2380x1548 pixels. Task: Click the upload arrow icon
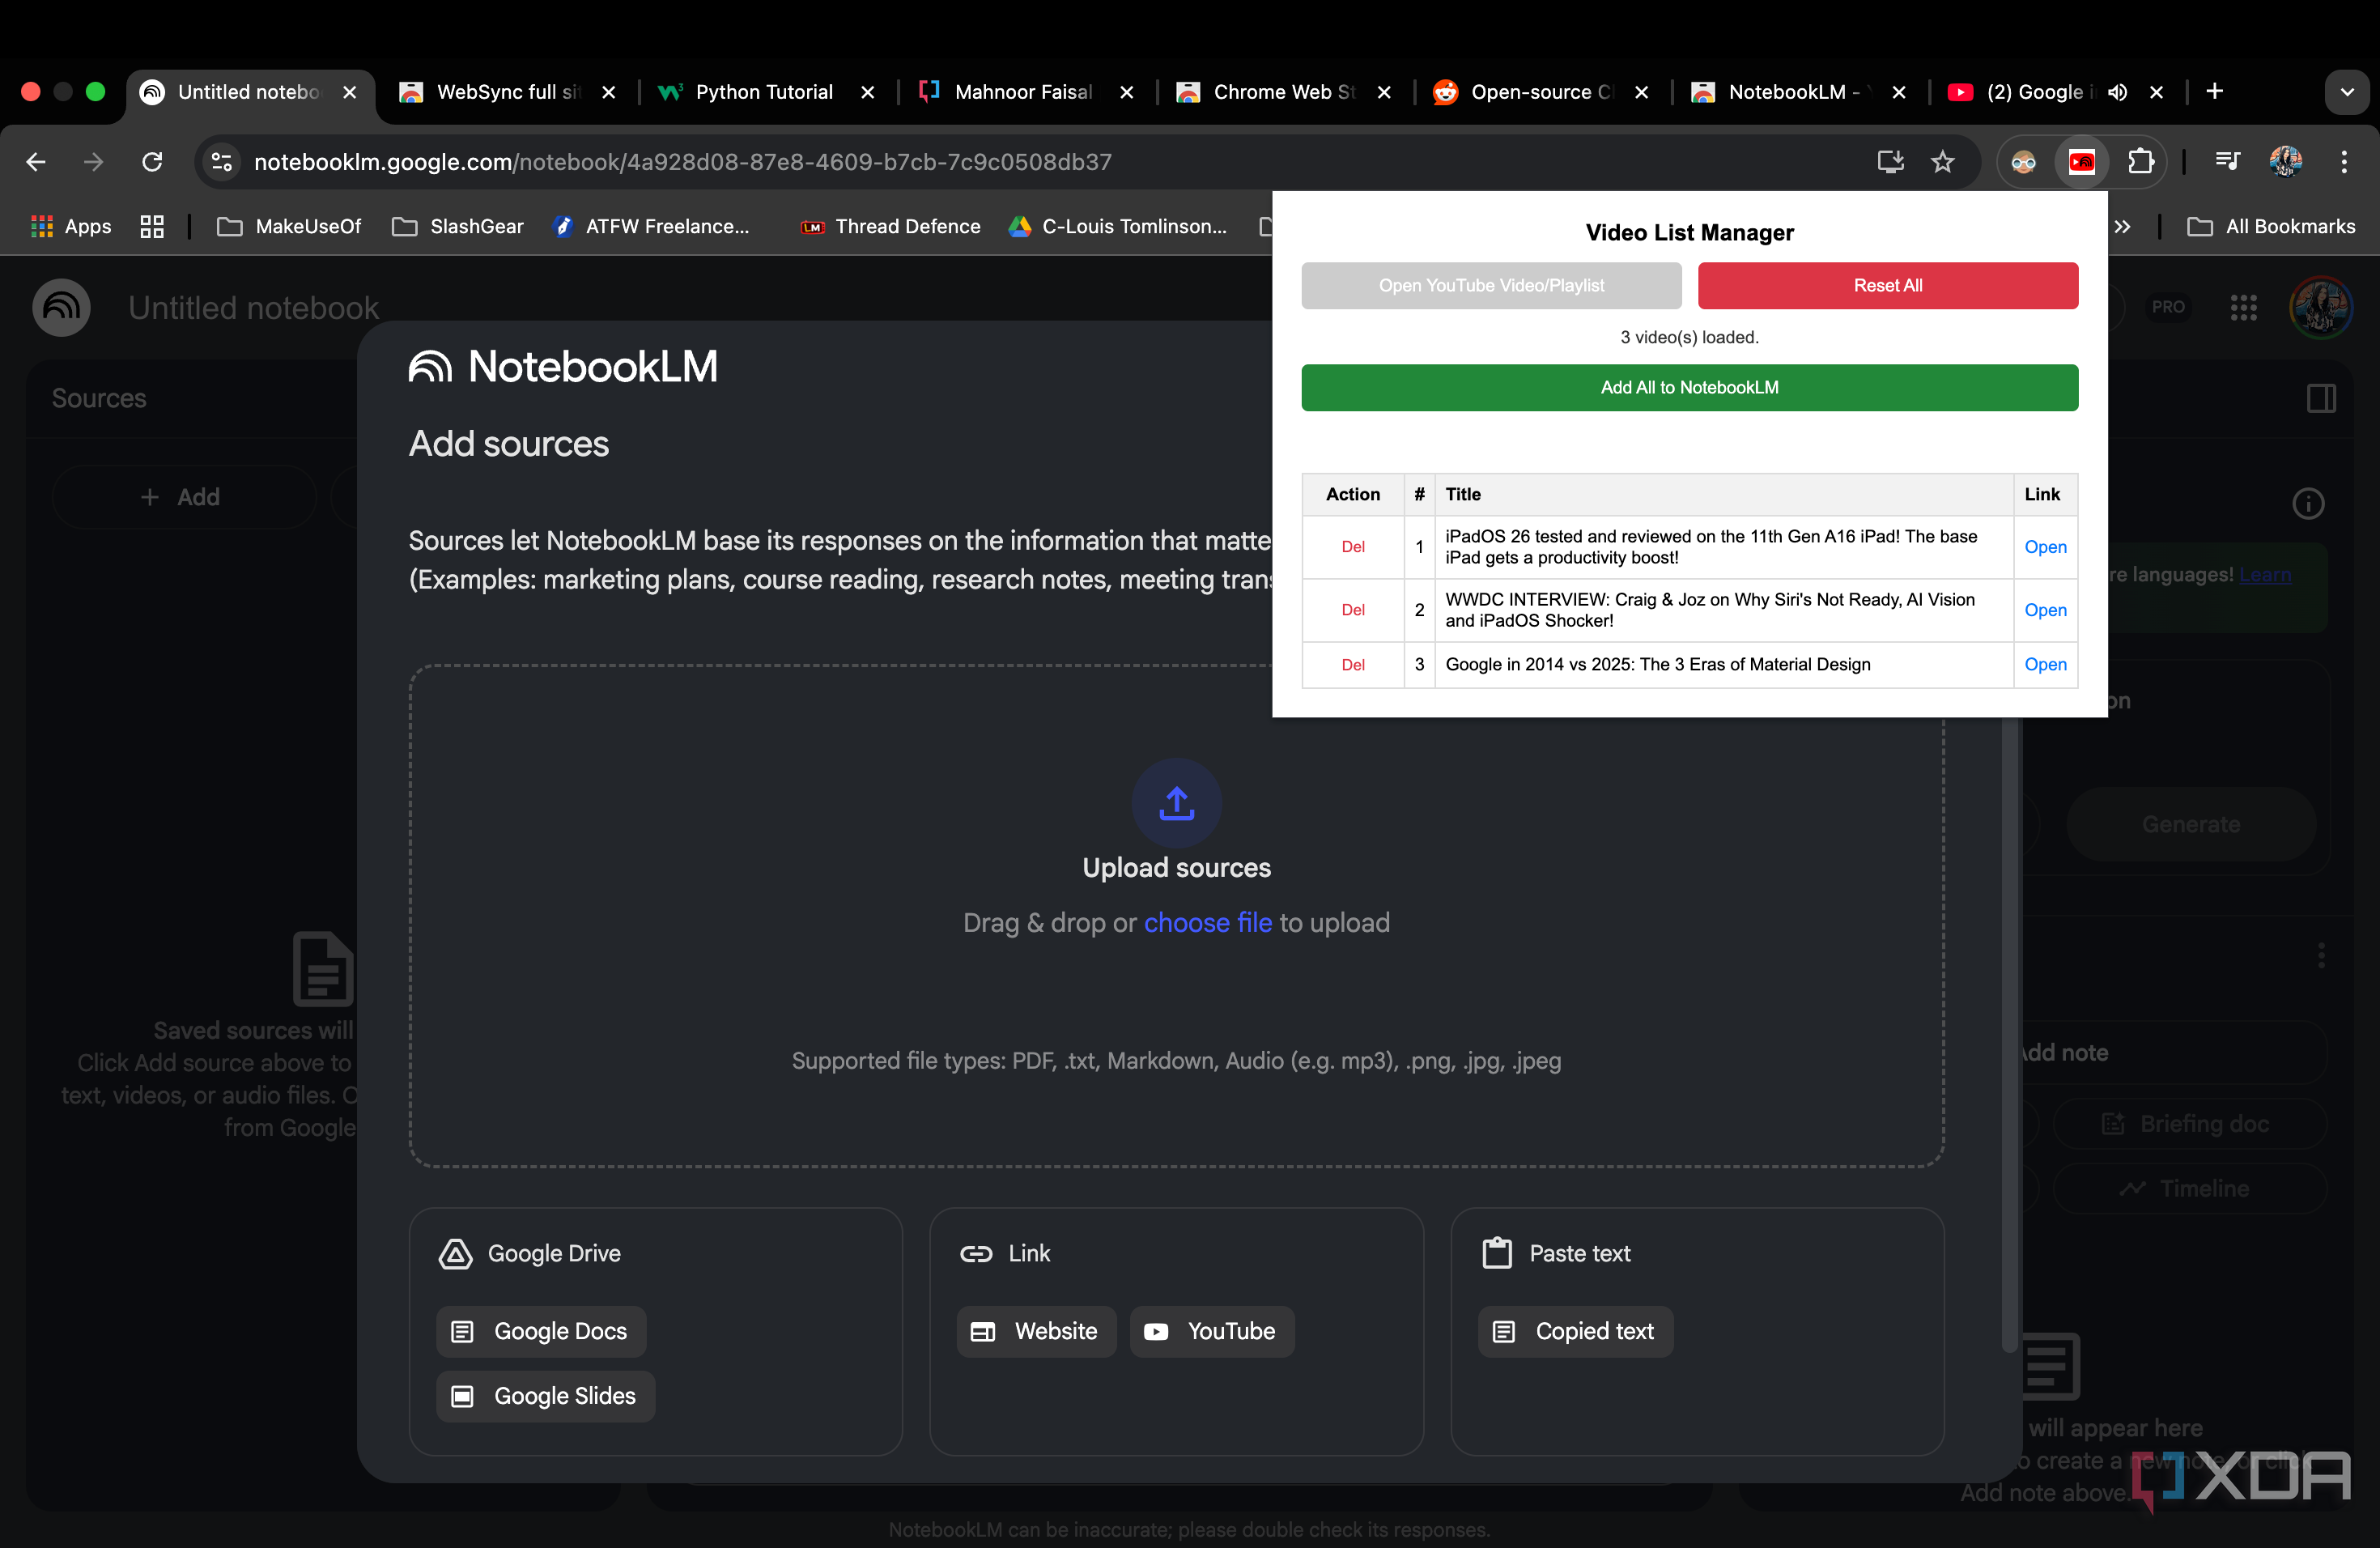[x=1177, y=803]
